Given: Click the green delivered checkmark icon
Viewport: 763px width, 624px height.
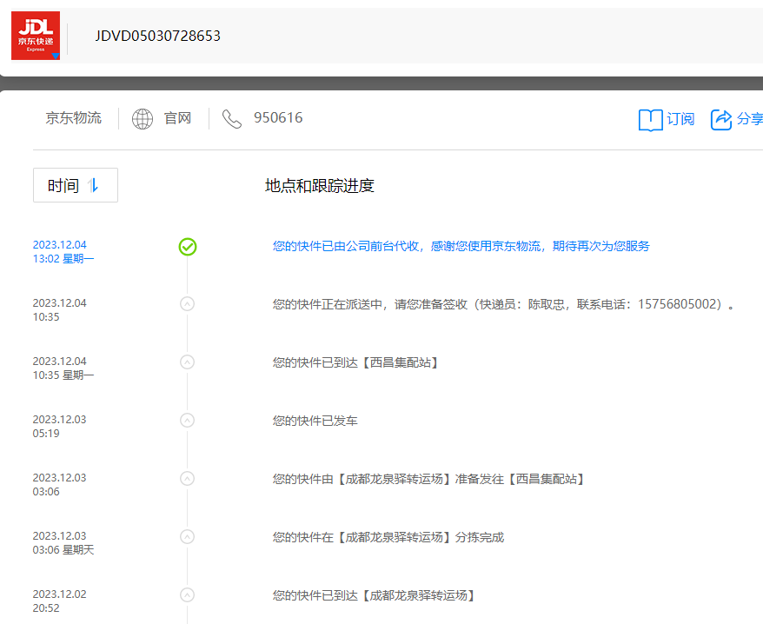Looking at the screenshot, I should click(x=188, y=247).
